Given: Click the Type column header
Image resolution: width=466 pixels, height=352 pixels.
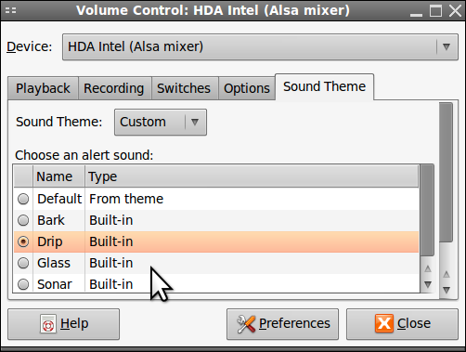Looking at the screenshot, I should tap(252, 176).
